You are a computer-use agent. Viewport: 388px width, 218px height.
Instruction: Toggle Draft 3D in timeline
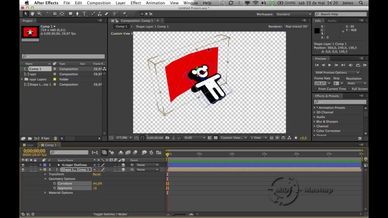pos(112,153)
